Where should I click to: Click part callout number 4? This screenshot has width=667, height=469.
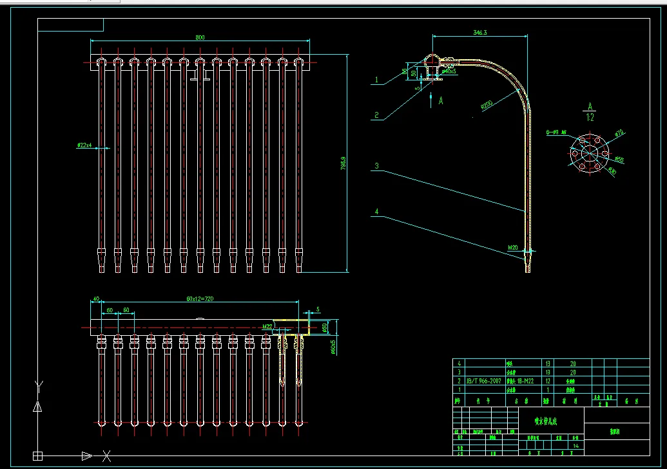(378, 211)
